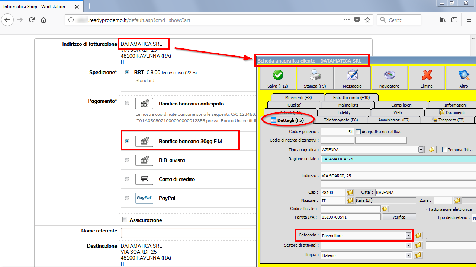Enable the Assicurazione checkbox
This screenshot has width=476, height=267.
(125, 220)
